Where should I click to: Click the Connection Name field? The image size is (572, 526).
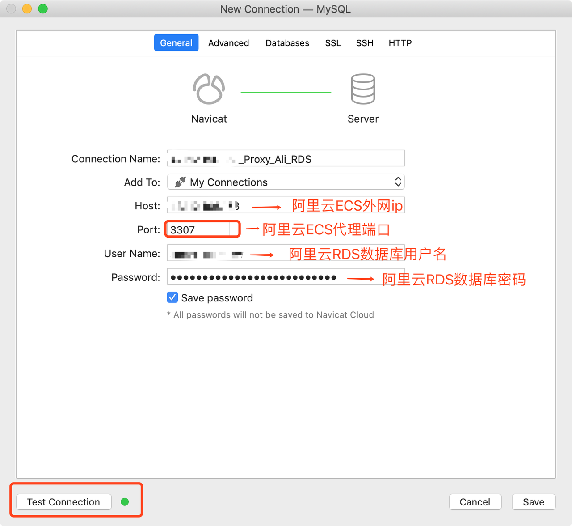click(x=286, y=158)
